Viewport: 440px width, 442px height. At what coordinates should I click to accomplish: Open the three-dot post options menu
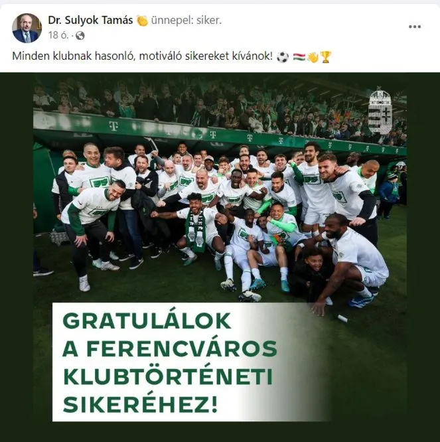[415, 27]
